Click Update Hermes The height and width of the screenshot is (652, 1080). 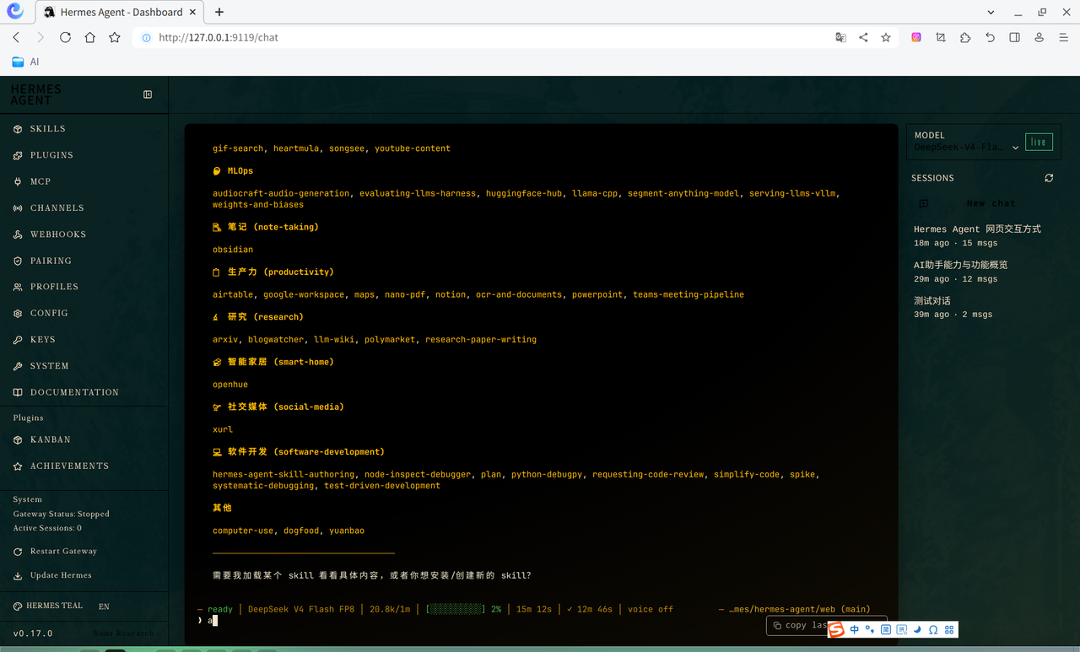[52, 575]
